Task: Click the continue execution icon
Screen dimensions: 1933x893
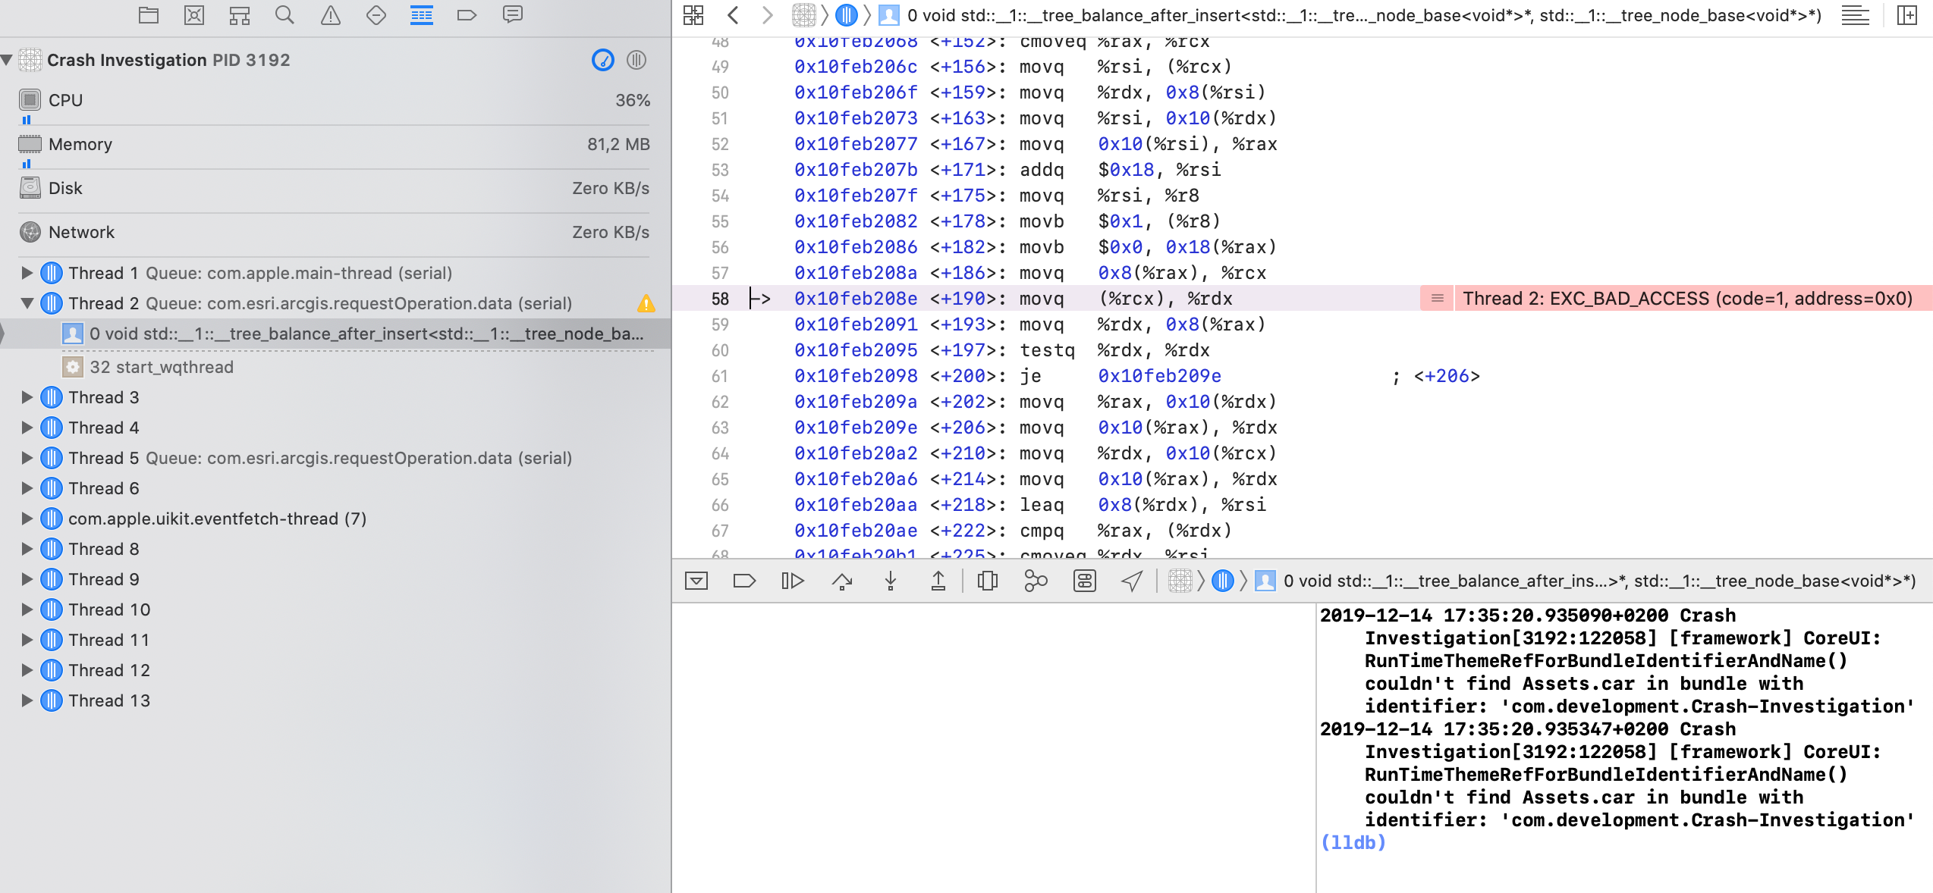Action: (791, 580)
